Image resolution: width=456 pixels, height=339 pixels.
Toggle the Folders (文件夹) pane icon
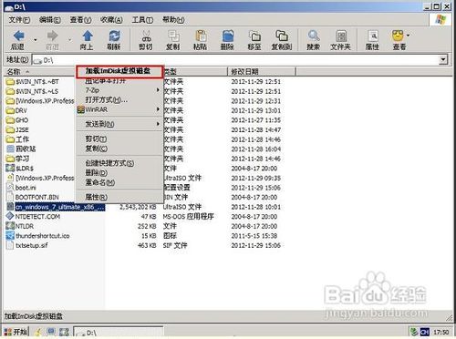pyautogui.click(x=341, y=36)
